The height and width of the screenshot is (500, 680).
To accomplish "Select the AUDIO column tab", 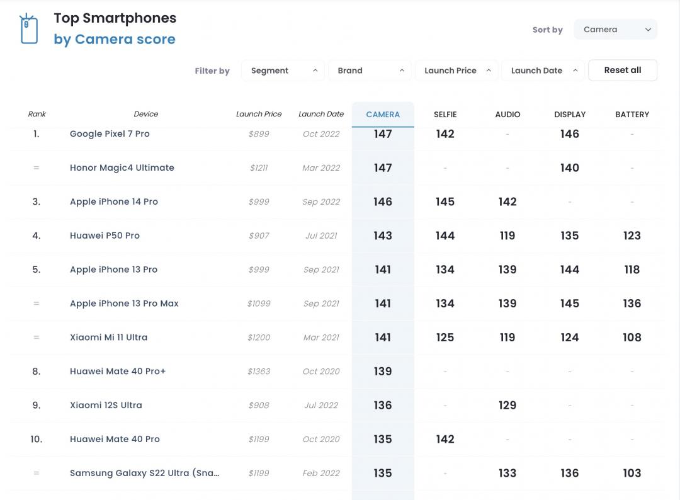I will [507, 115].
